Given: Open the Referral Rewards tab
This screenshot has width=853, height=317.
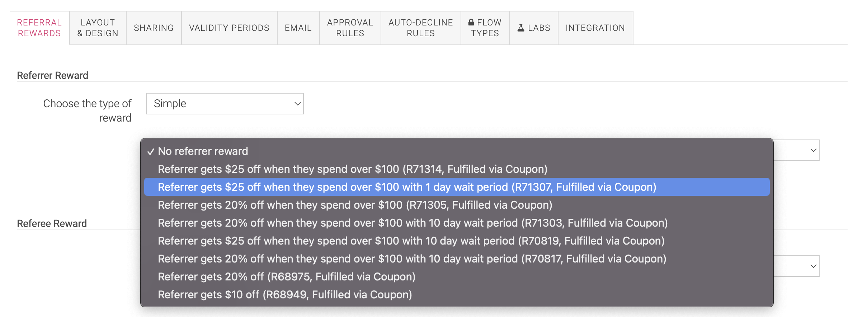Looking at the screenshot, I should 39,28.
